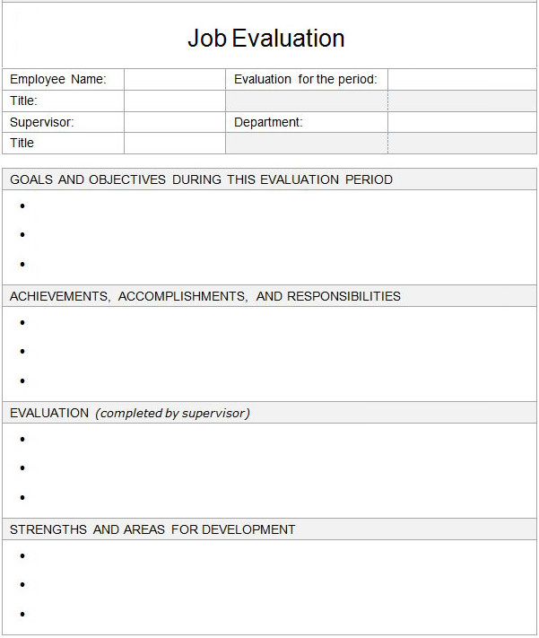Click first bullet under Strengths section
Viewport: 539px width, 638px height.
pos(22,555)
